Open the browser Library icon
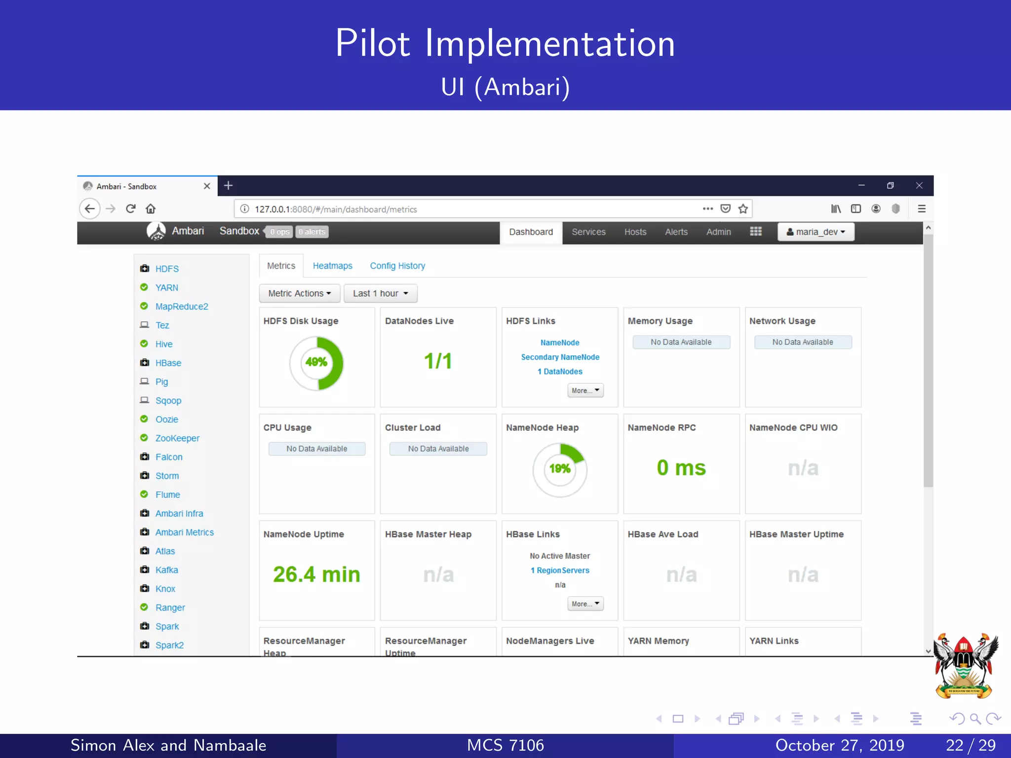1011x758 pixels. [x=836, y=209]
